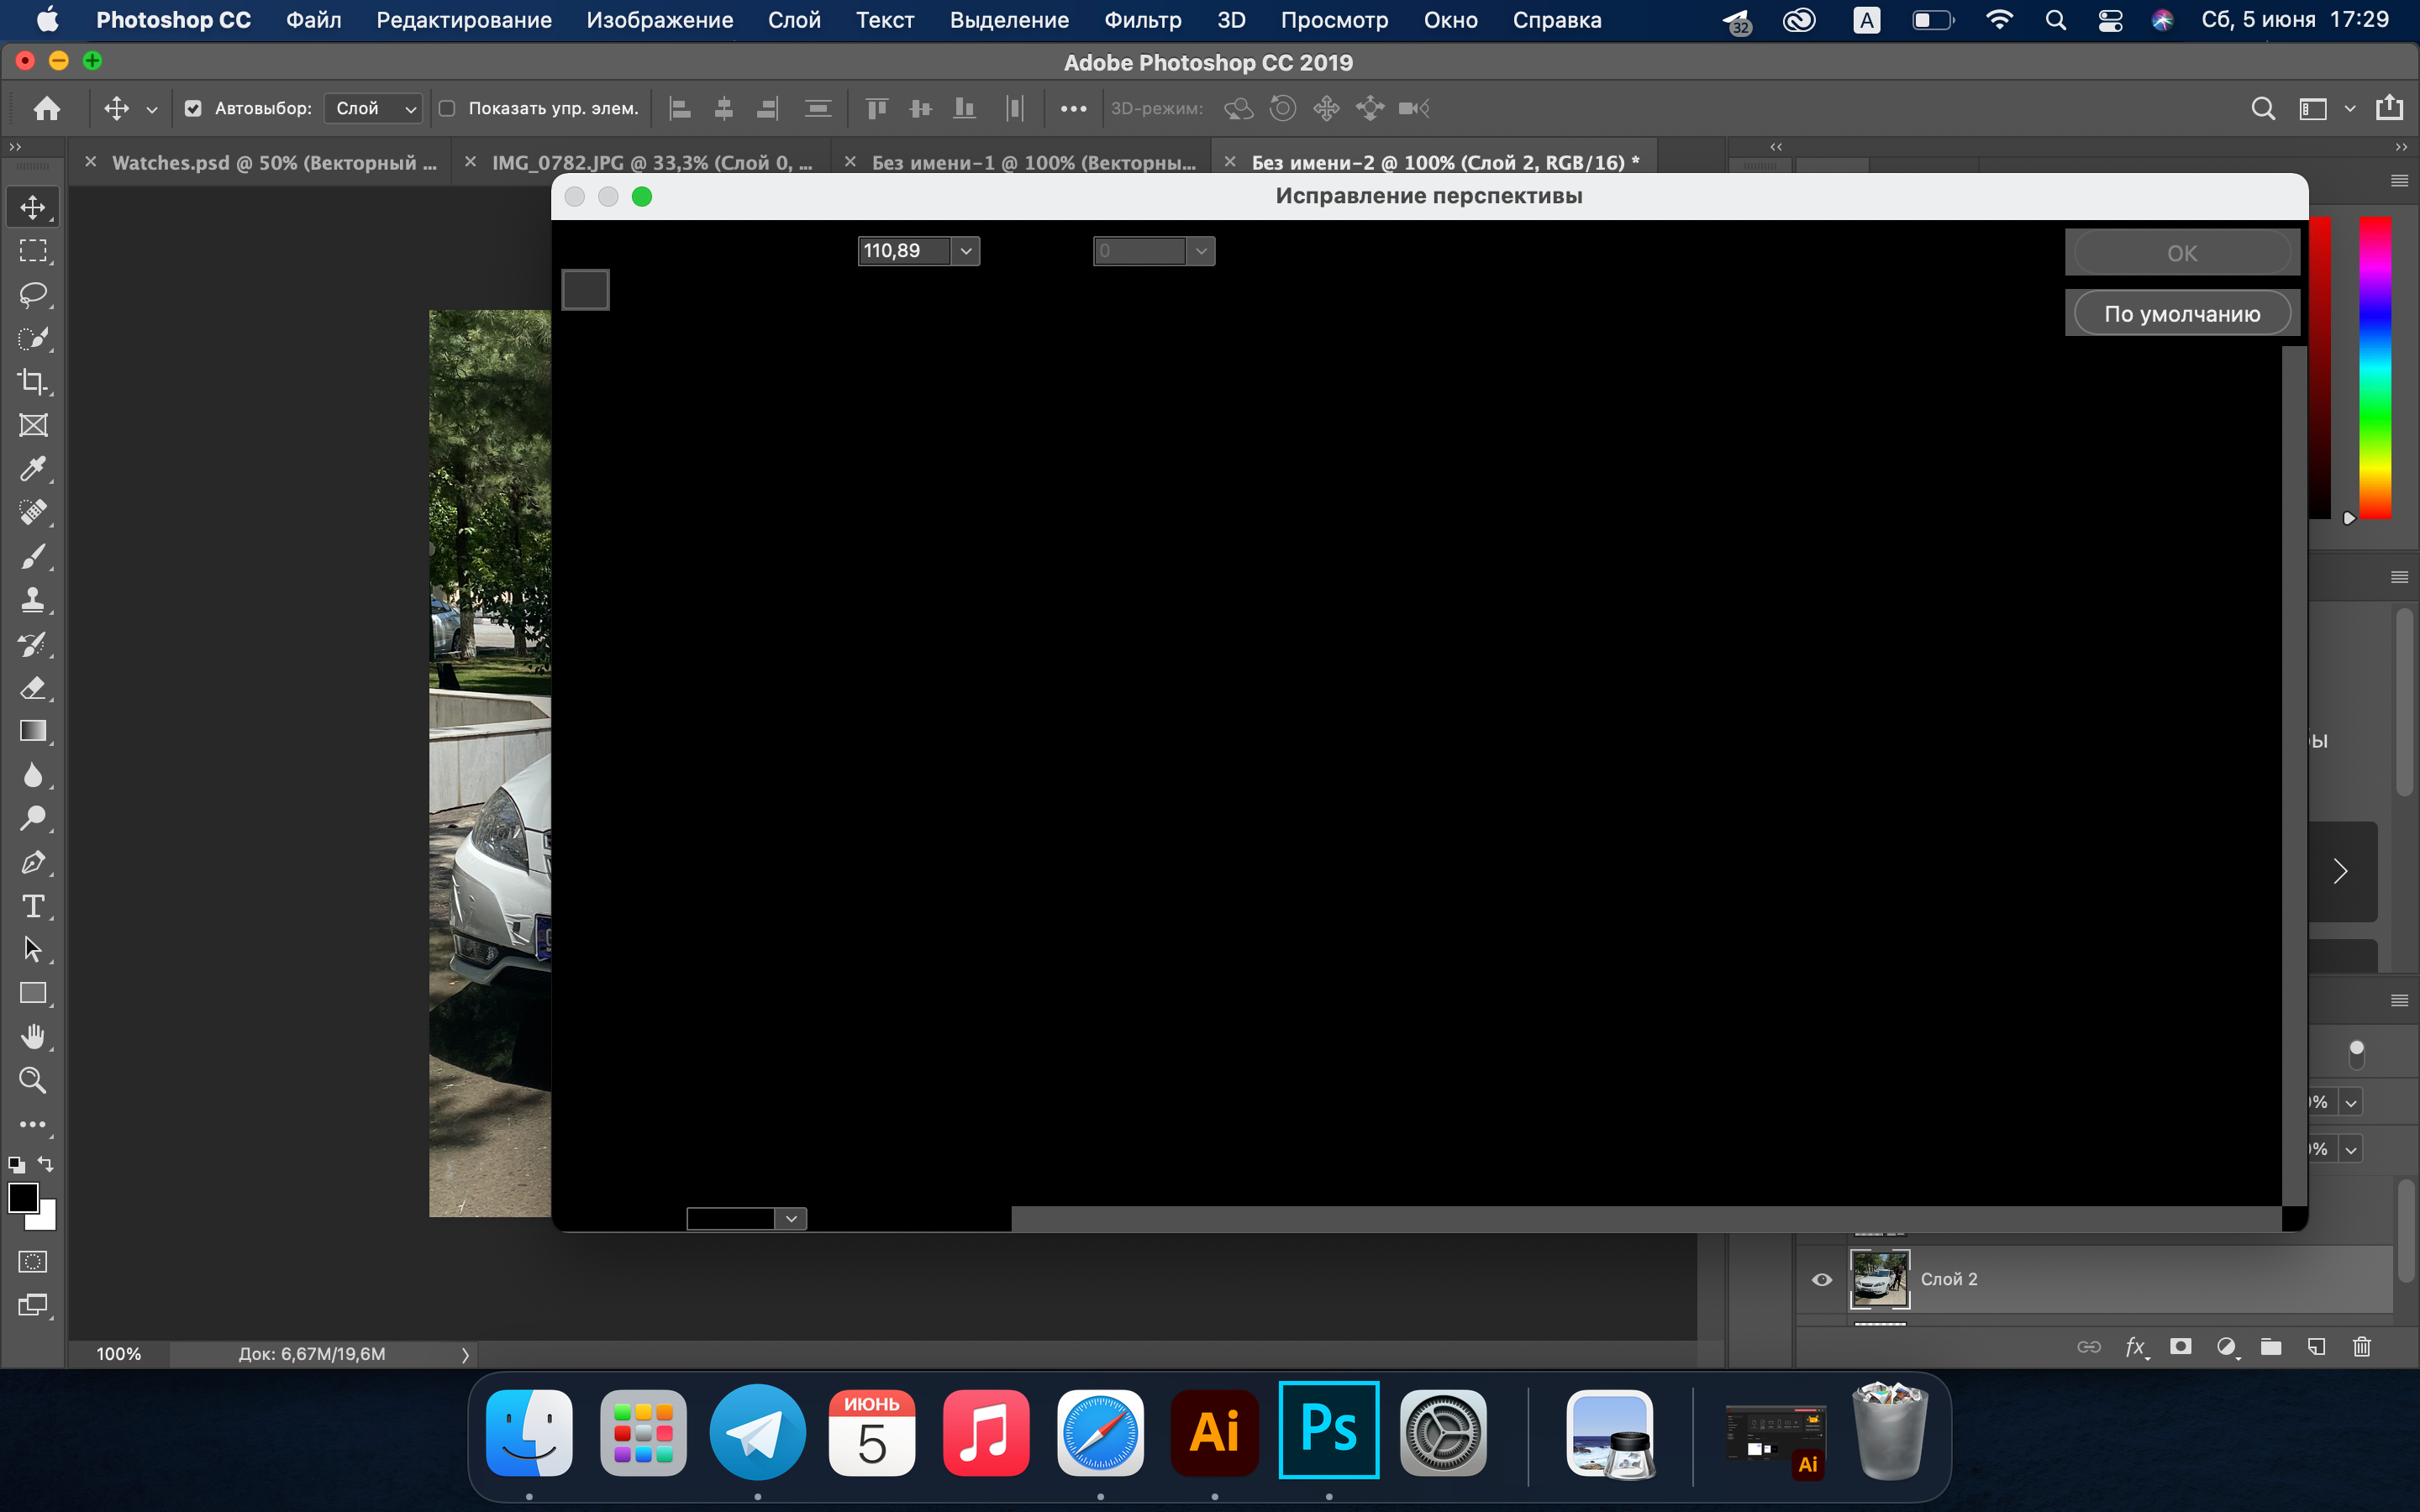The image size is (2420, 1512).
Task: Select the Lasso tool
Action: coord(33,294)
